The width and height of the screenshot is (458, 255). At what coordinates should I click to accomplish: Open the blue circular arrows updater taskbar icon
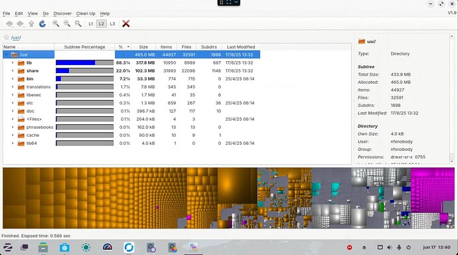pyautogui.click(x=129, y=248)
